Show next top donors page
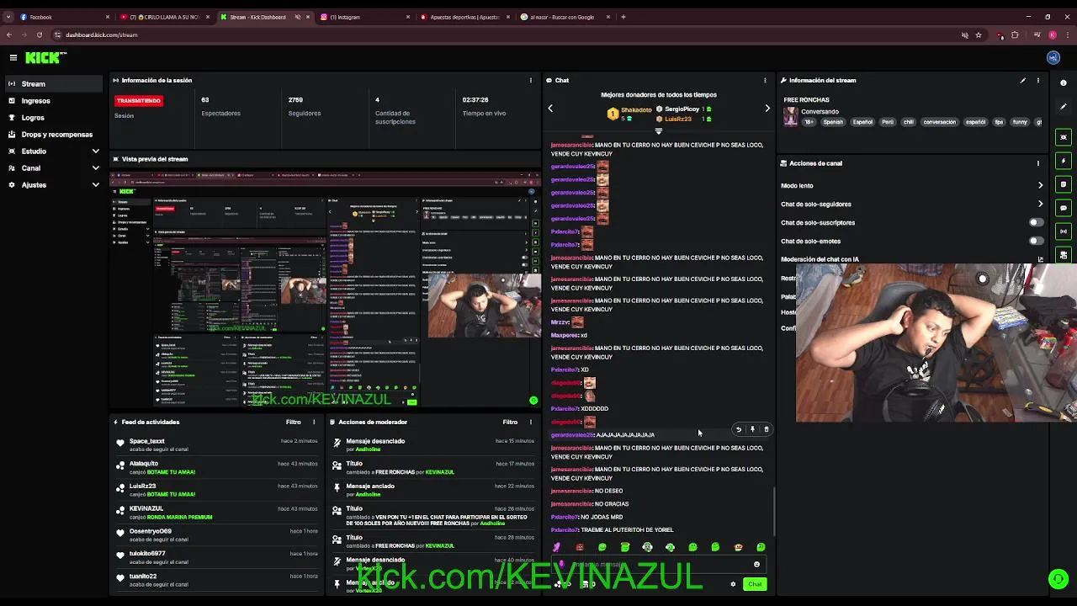This screenshot has height=606, width=1077. pyautogui.click(x=767, y=108)
